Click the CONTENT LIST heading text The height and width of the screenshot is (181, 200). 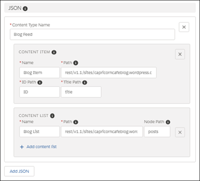(33, 116)
